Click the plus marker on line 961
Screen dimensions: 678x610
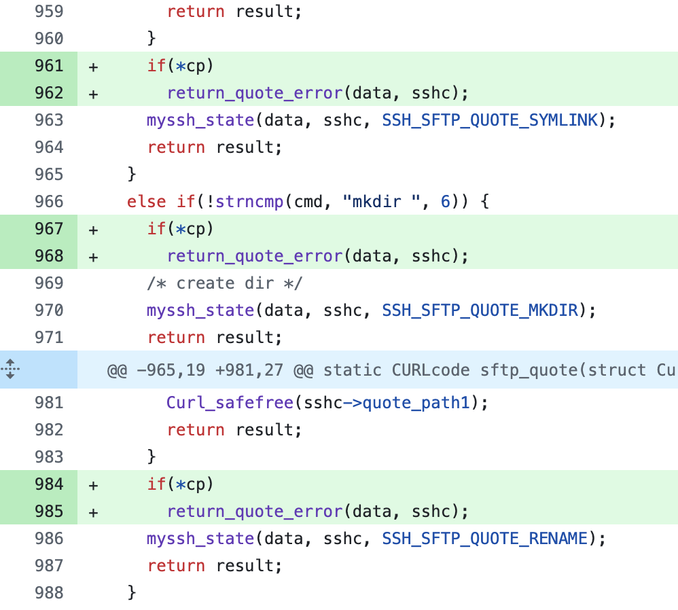pos(93,67)
